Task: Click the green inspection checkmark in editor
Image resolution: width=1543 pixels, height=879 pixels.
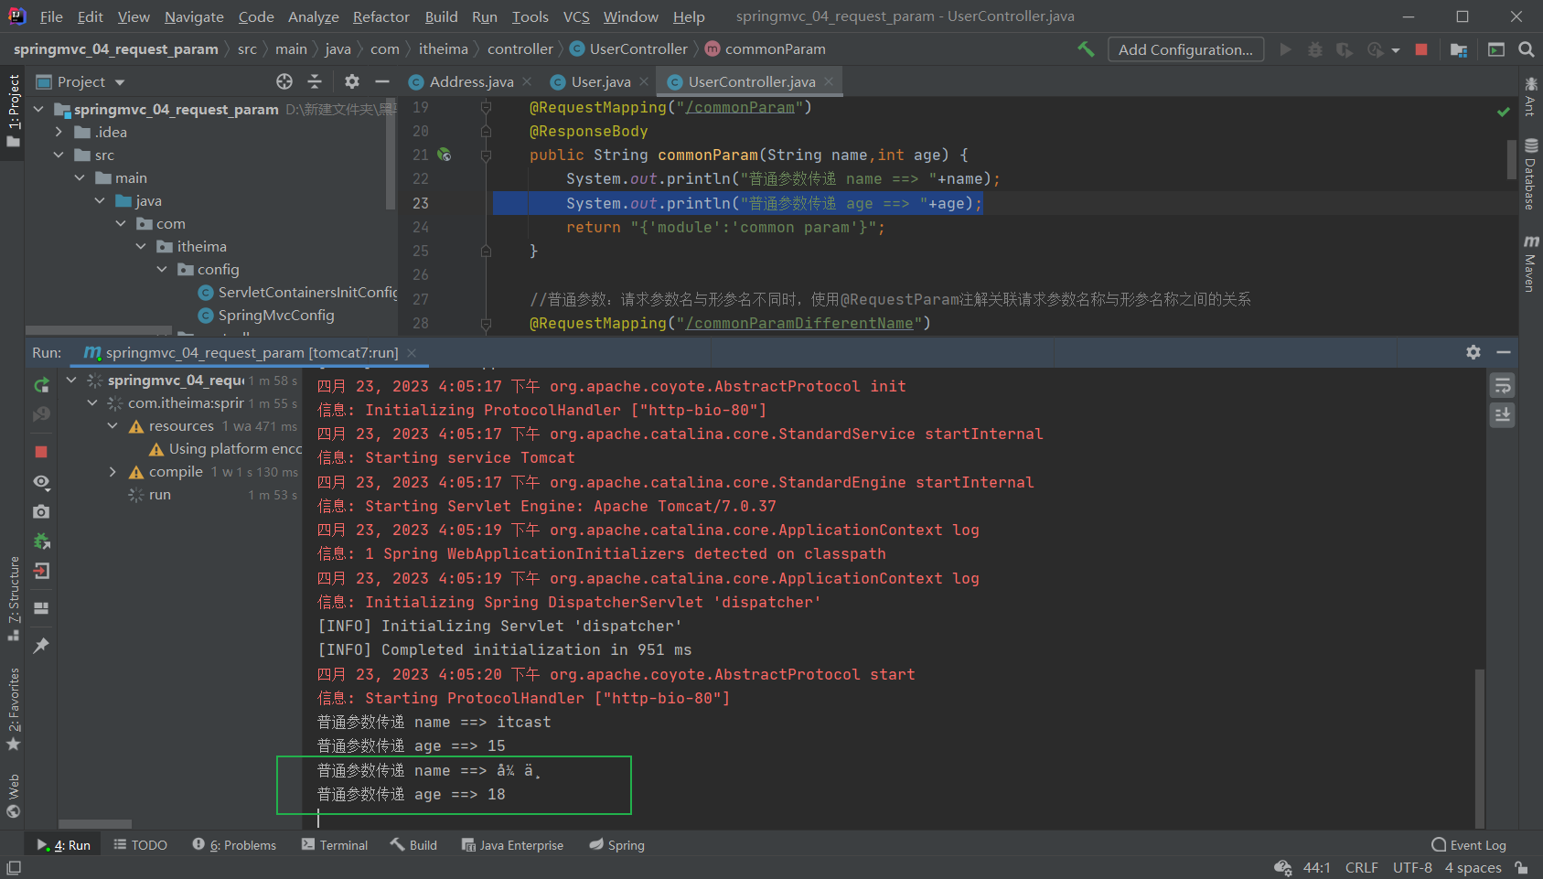Action: [1503, 112]
